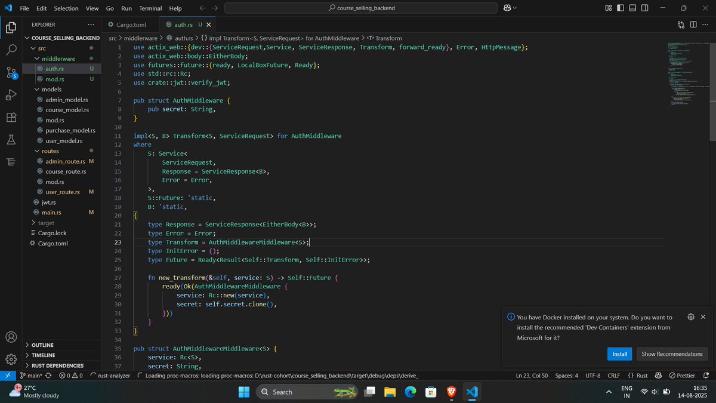716x403 pixels.
Task: Open notification settings gear in Docker popup
Action: 690,317
